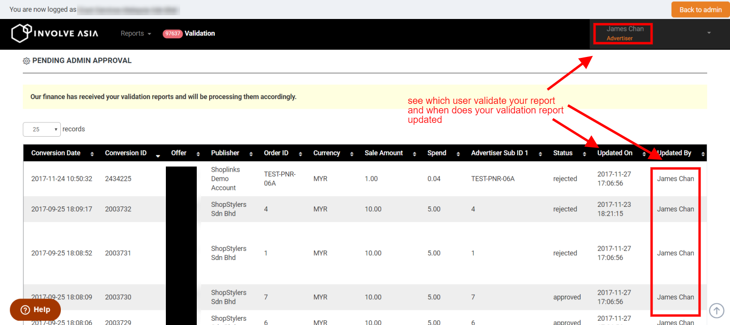This screenshot has width=730, height=325.
Task: Open the Help chat widget
Action: (35, 310)
